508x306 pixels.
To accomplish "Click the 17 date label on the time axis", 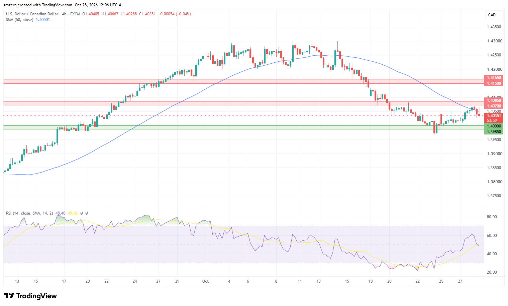I will [64, 281].
